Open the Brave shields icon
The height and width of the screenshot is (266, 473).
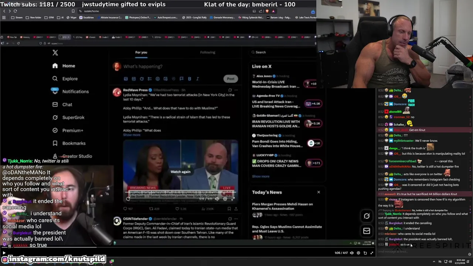click(x=267, y=11)
